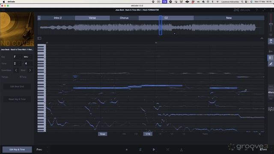Screen dimensions: 274x154
Task: Select the pencil edit tool icon
Action: [271, 64]
